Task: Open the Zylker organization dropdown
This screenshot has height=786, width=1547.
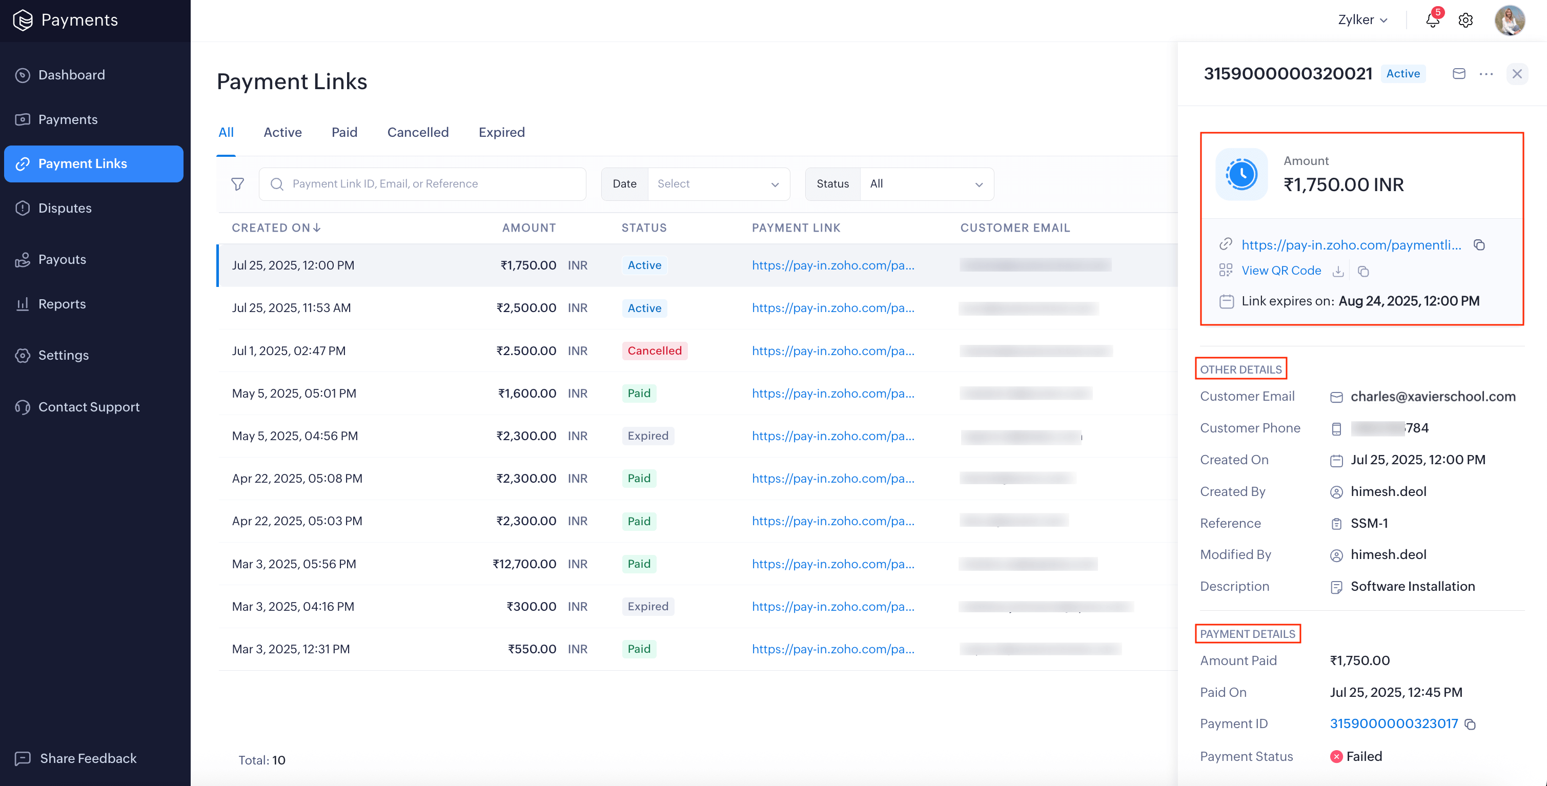Action: pyautogui.click(x=1362, y=20)
